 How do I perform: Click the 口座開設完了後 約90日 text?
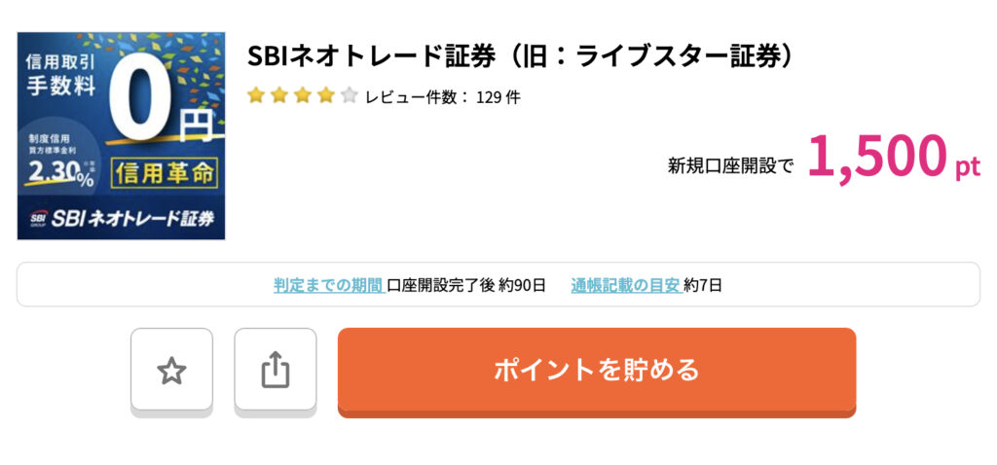(466, 285)
